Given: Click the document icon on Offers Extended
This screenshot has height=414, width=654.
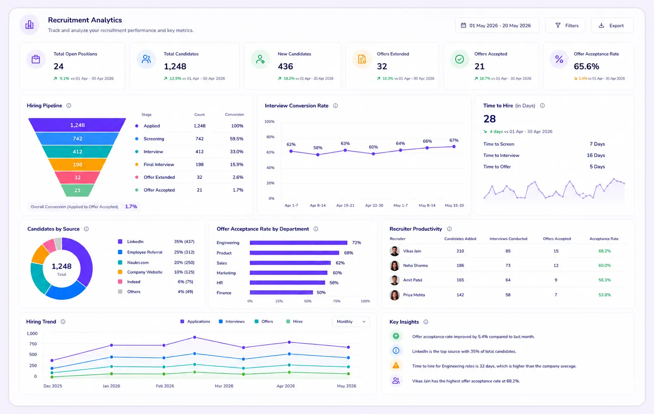Looking at the screenshot, I should (x=362, y=59).
